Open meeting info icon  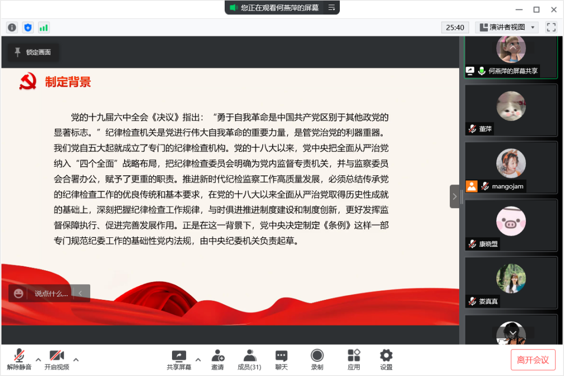click(12, 28)
